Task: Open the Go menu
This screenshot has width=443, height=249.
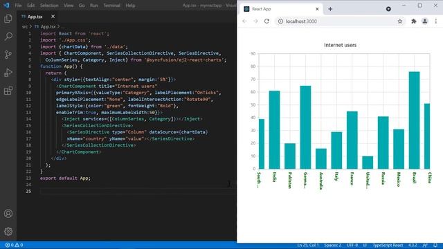Action: pyautogui.click(x=82, y=6)
